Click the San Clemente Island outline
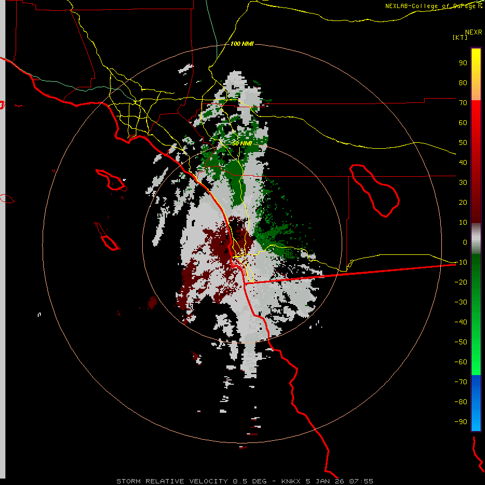This screenshot has height=485, width=485. point(107,237)
